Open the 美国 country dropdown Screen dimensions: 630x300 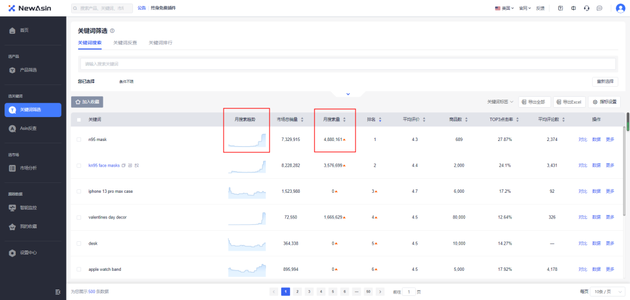[504, 8]
